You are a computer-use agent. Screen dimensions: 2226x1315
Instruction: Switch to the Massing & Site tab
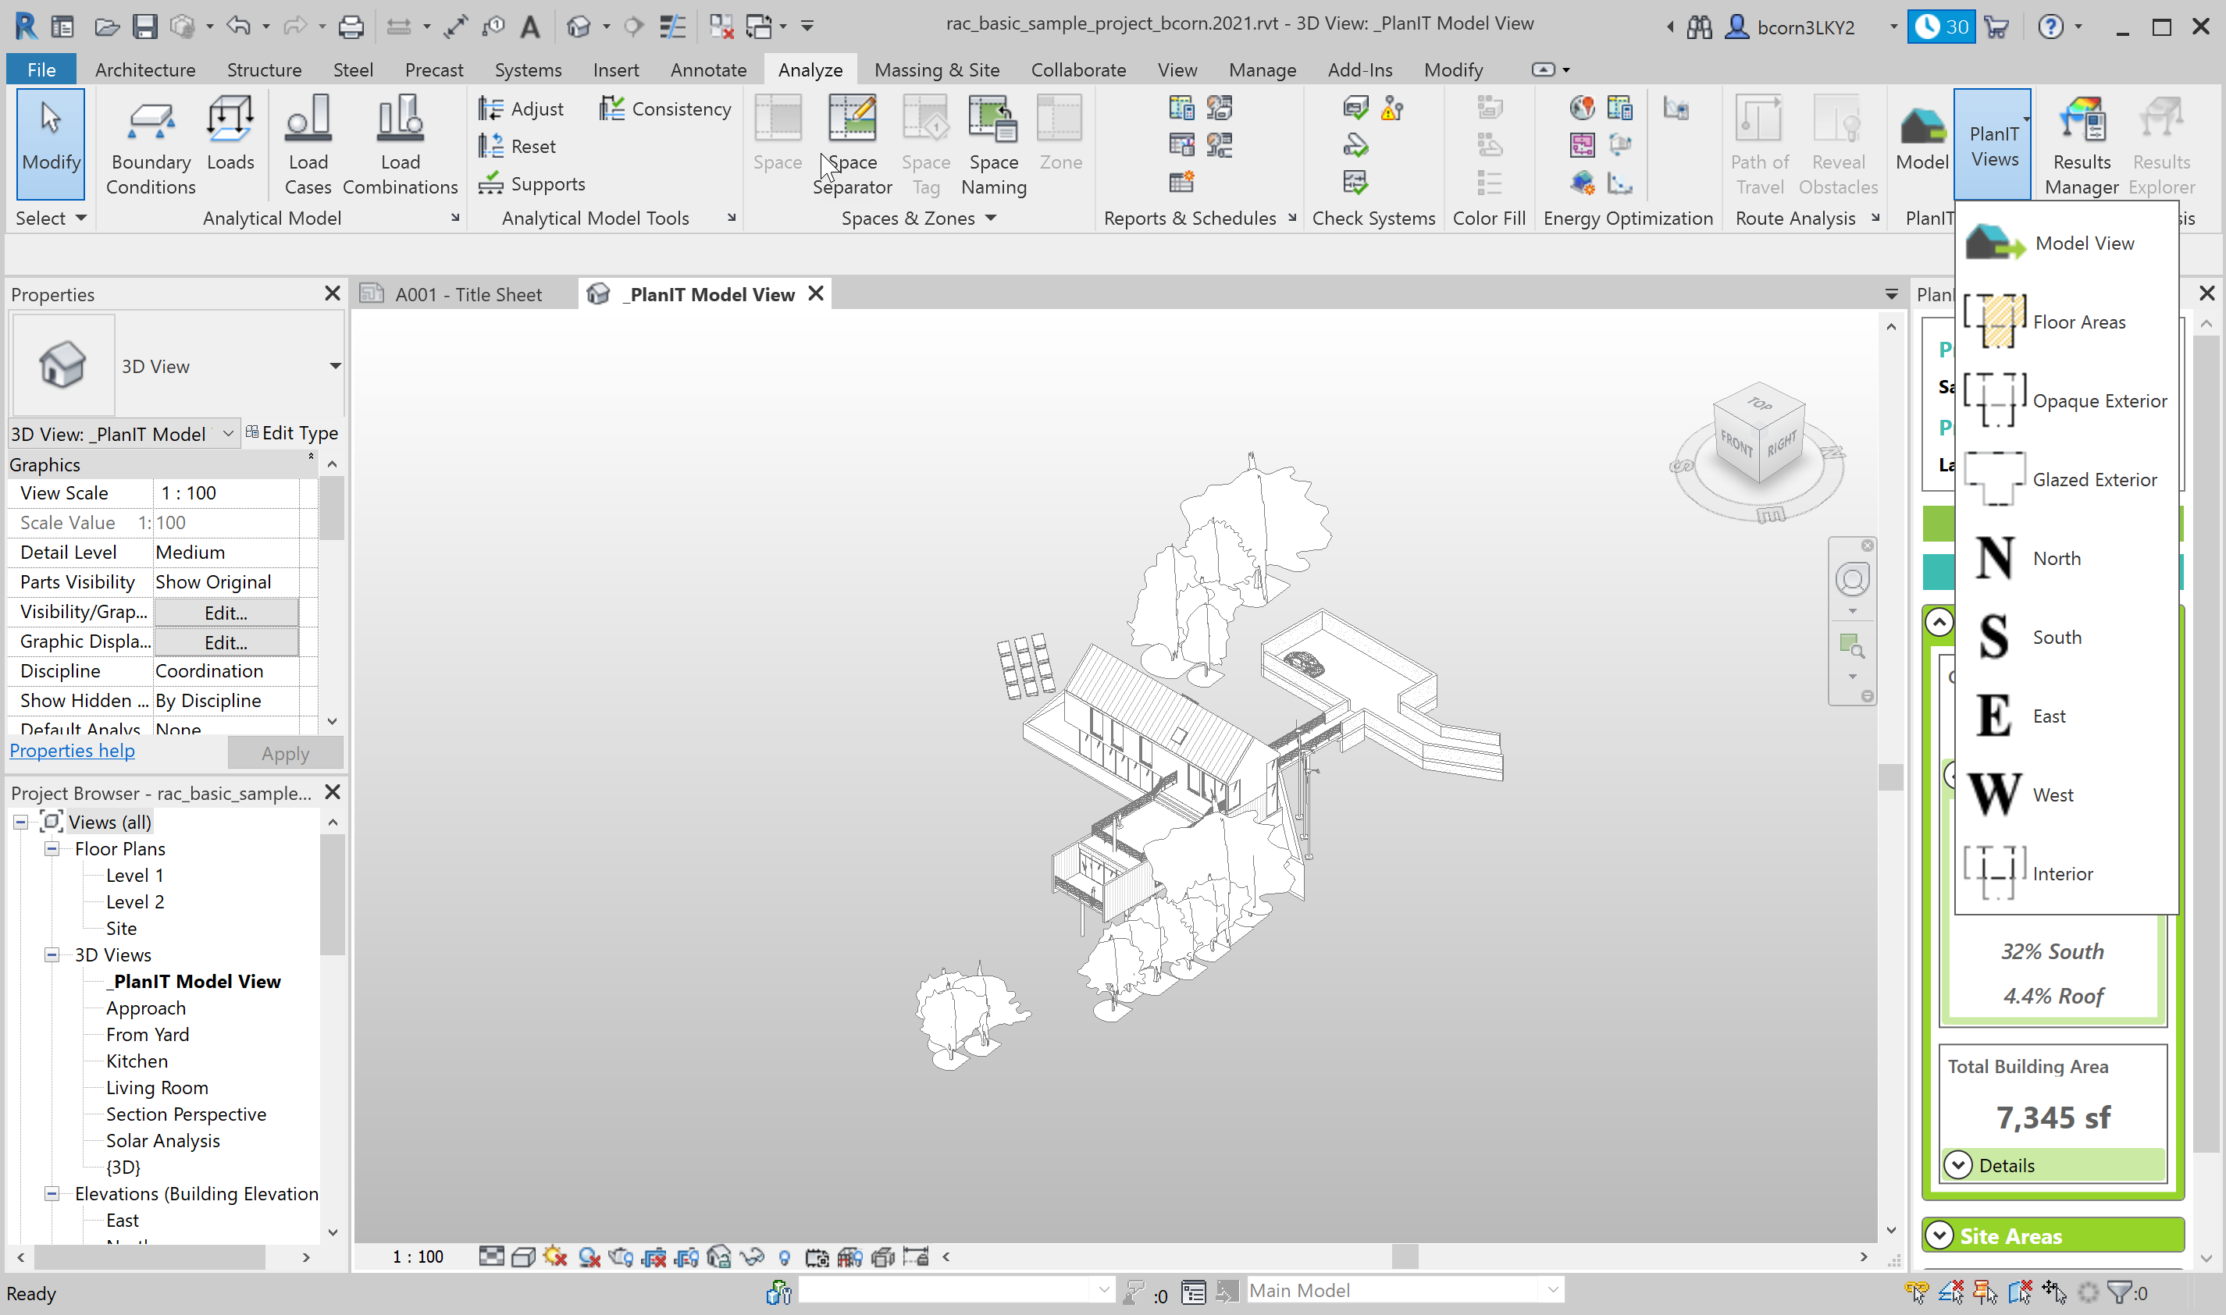[936, 70]
